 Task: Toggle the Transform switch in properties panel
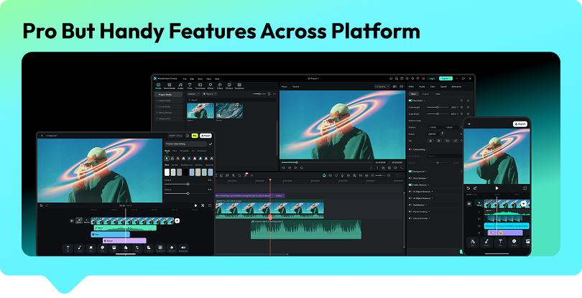point(410,101)
